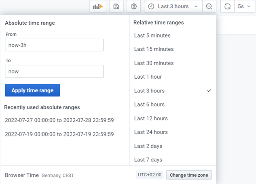This screenshot has width=256, height=184.
Task: Choose Last 5 minutes range
Action: point(173,36)
